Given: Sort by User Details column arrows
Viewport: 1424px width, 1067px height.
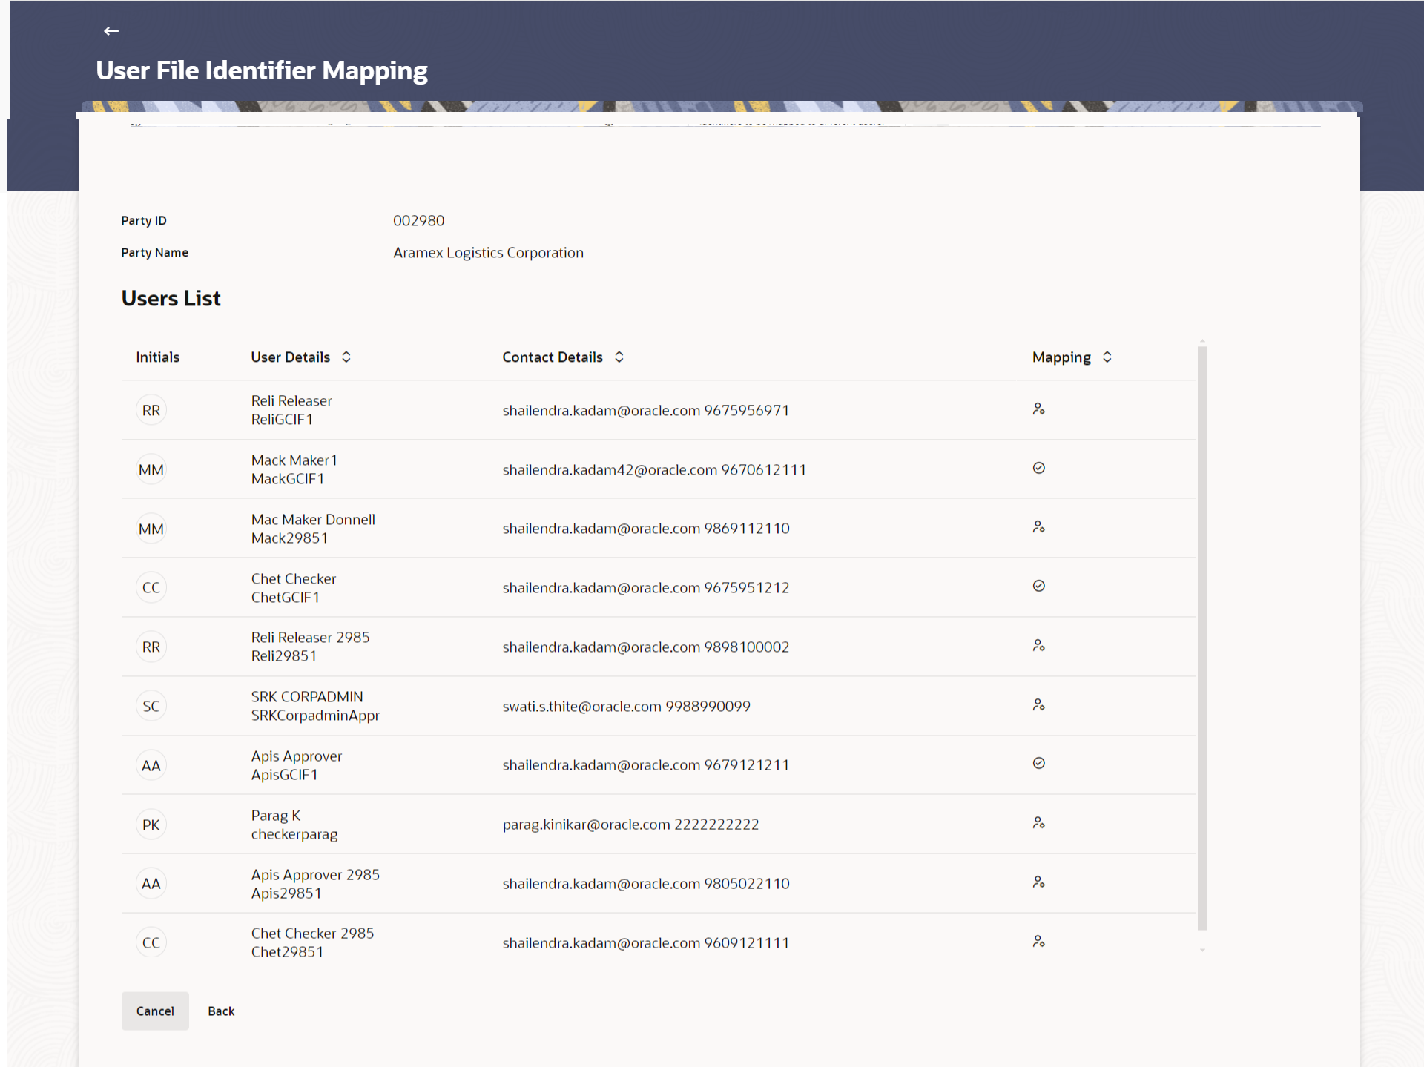Looking at the screenshot, I should [x=346, y=357].
